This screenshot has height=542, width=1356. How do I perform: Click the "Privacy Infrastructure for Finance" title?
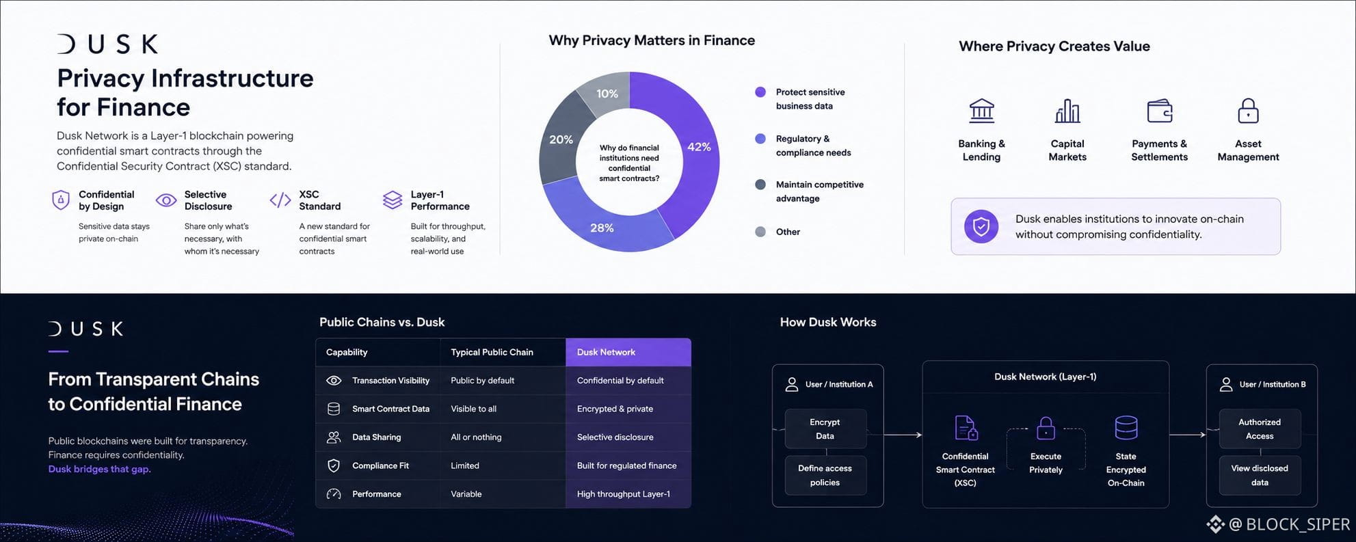(x=185, y=93)
